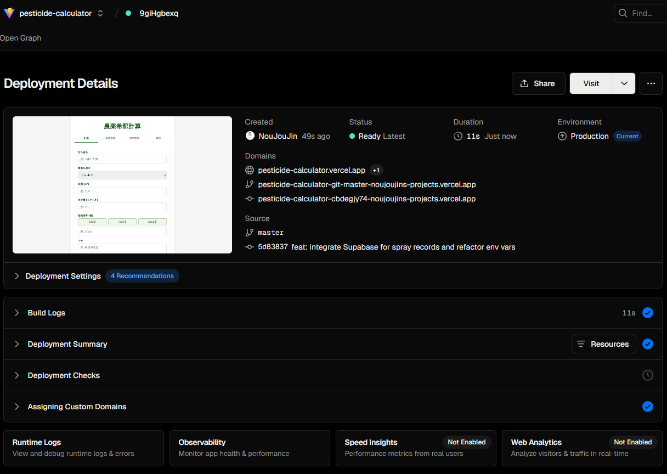
Task: Click the Find search field
Action: [641, 13]
